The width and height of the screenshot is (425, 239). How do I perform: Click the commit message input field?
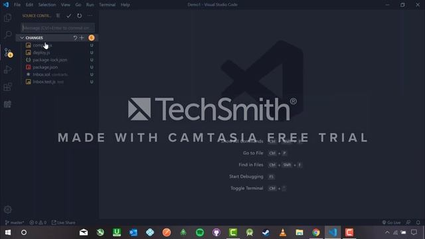pos(58,28)
